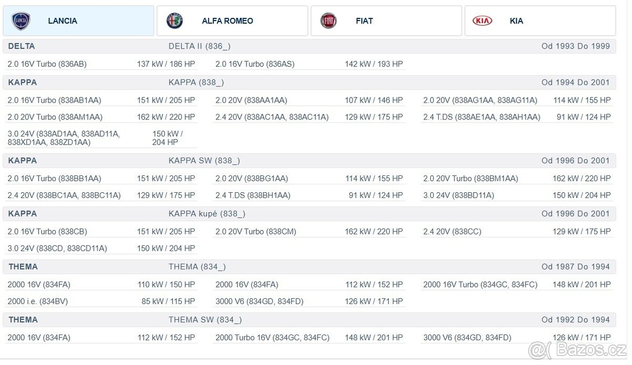Open 2000 i.e. (834BV) Thema engine
This screenshot has height=365, width=632.
pos(37,302)
